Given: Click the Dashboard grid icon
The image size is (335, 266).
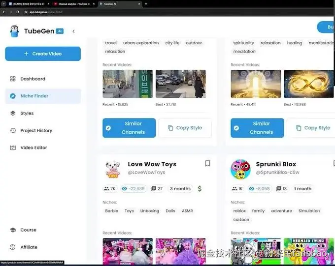Looking at the screenshot, I should click(13, 79).
